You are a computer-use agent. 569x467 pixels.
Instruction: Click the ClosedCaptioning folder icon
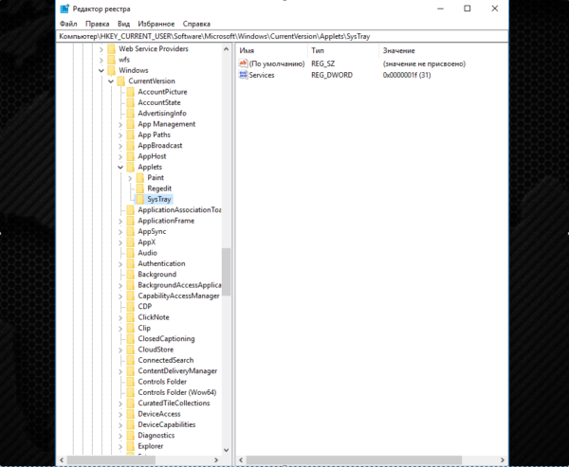tap(130, 339)
